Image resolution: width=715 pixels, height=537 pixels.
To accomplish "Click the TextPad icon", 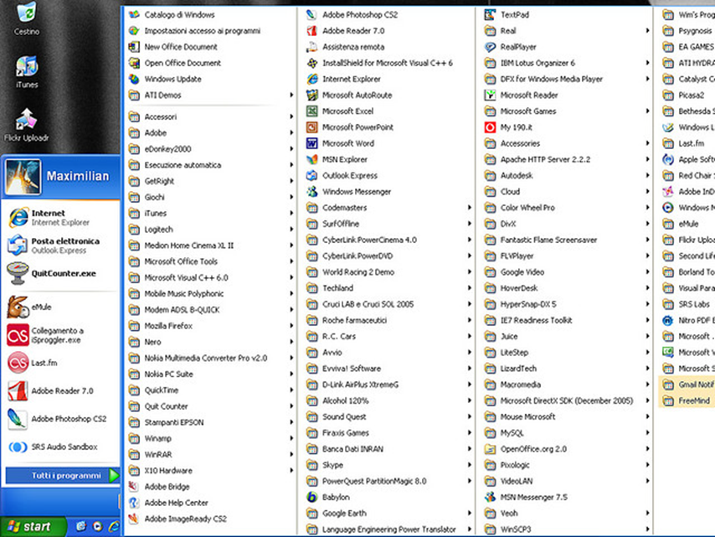I will [x=490, y=14].
